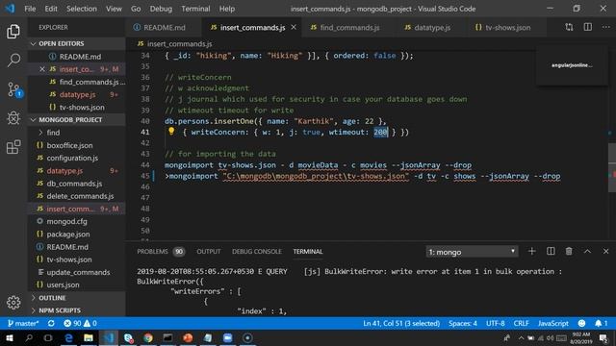Switch to the tv-shows.json editor tab
This screenshot has width=616, height=346.
point(507,28)
